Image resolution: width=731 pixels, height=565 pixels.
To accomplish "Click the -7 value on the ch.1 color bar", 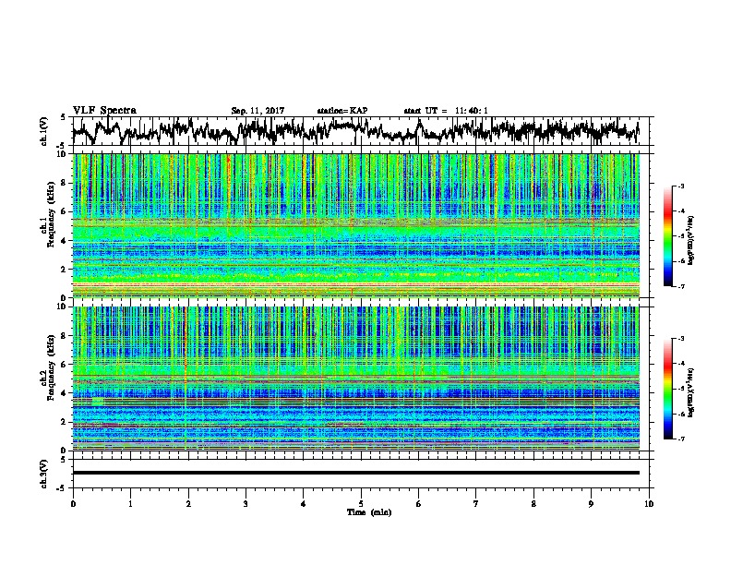I will 681,286.
